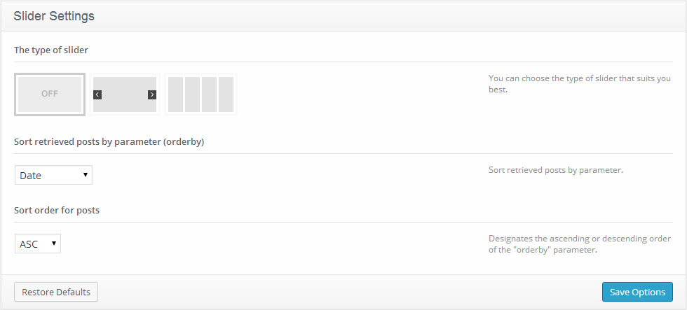
Task: Select the OFF slider type option
Action: tap(50, 94)
